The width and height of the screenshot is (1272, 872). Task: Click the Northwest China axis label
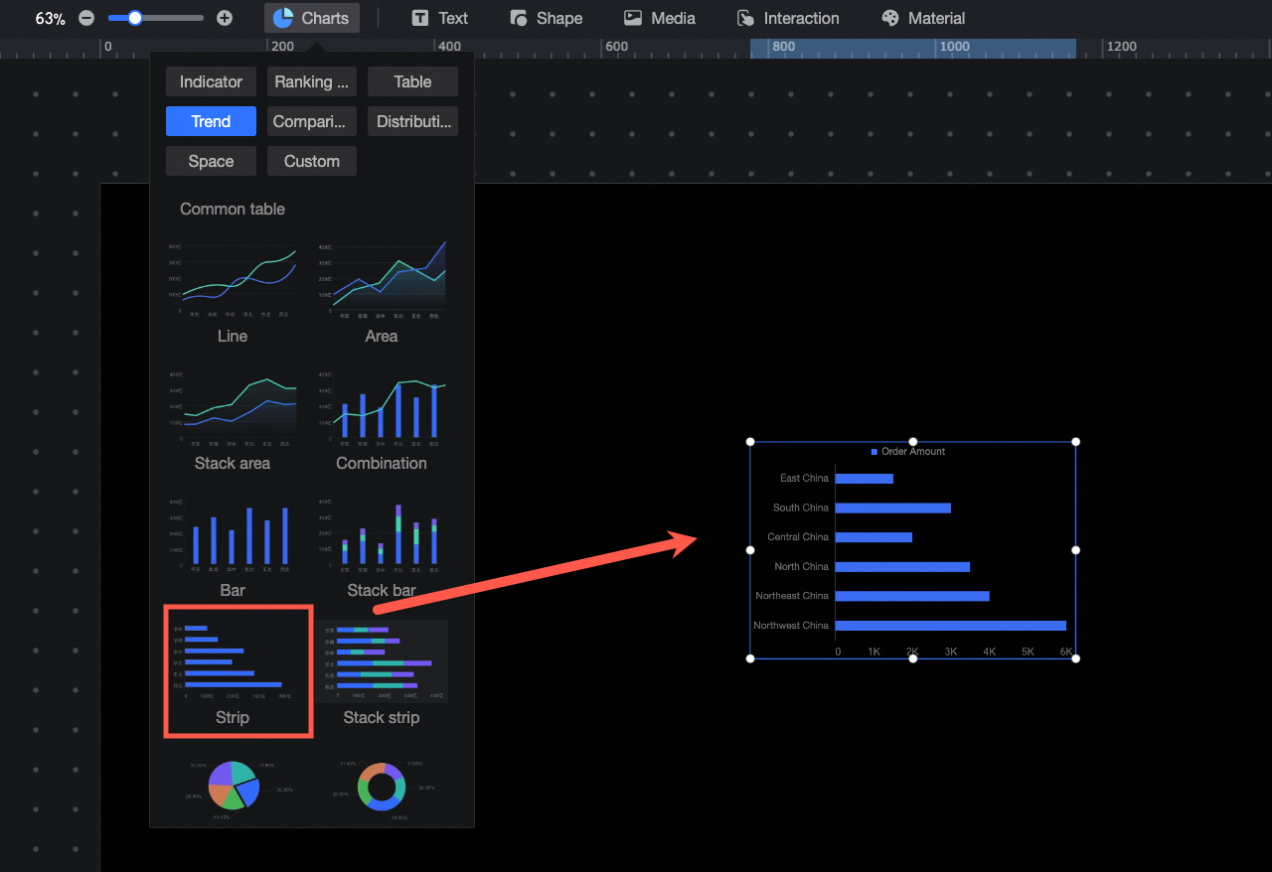tap(791, 626)
